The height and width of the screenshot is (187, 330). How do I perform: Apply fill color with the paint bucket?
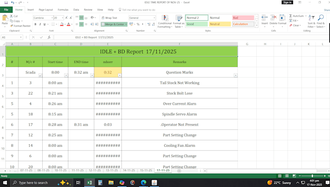pos(62,24)
